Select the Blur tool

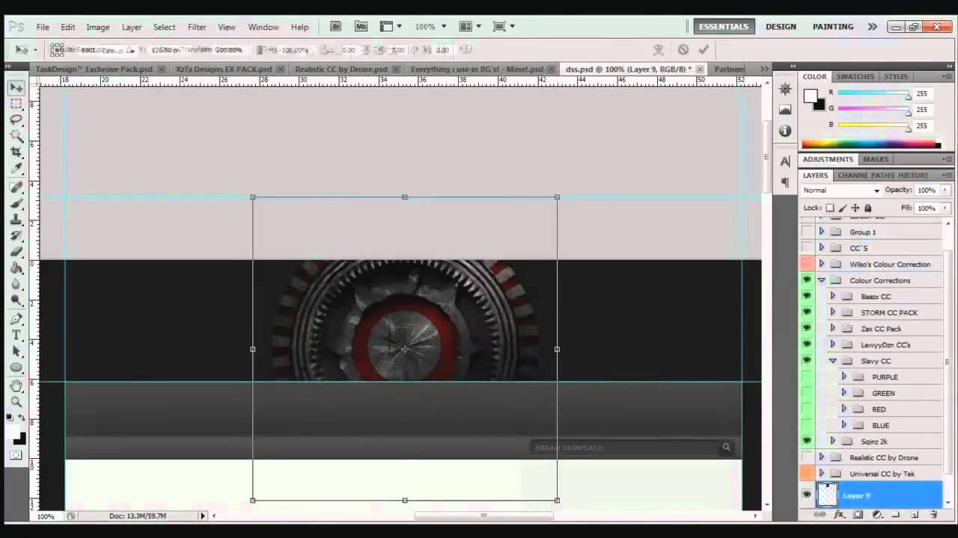[16, 284]
